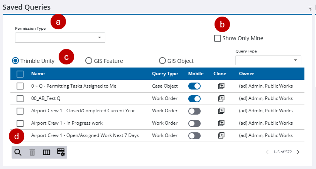316x169 pixels.
Task: Open the column chooser icon
Action: [x=47, y=152]
